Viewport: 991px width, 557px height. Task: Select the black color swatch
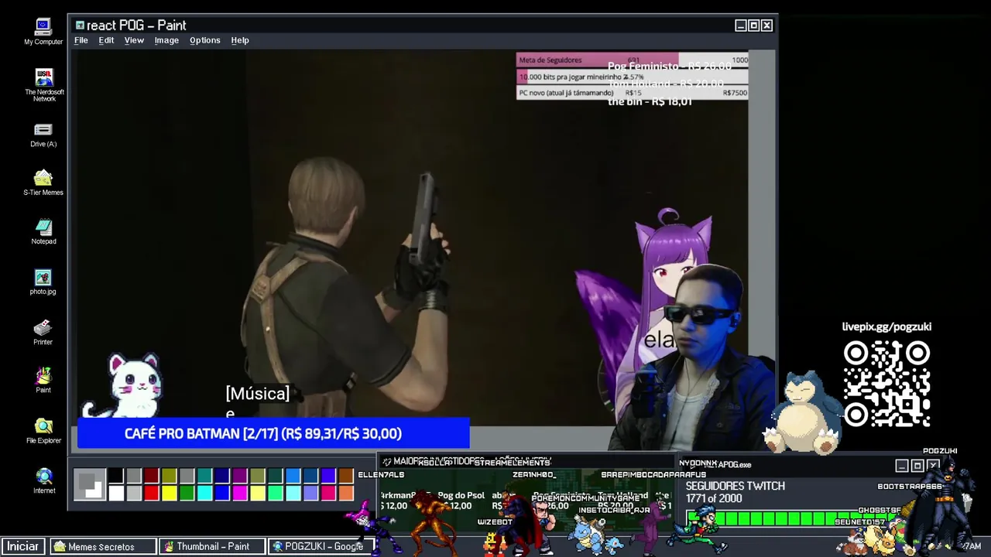[115, 476]
